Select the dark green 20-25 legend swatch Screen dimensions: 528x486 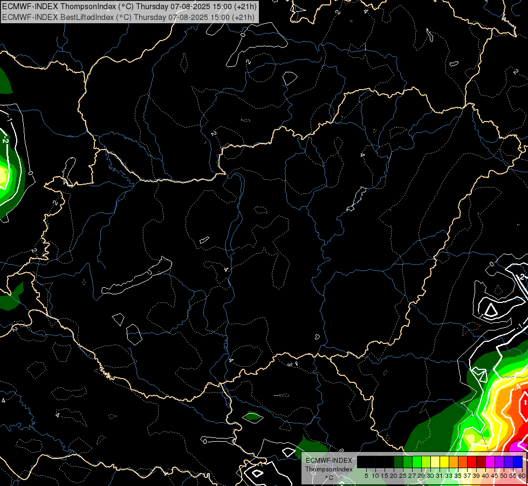pos(399,462)
